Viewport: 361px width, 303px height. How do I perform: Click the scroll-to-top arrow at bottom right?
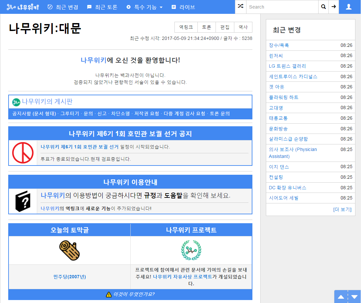(341, 296)
